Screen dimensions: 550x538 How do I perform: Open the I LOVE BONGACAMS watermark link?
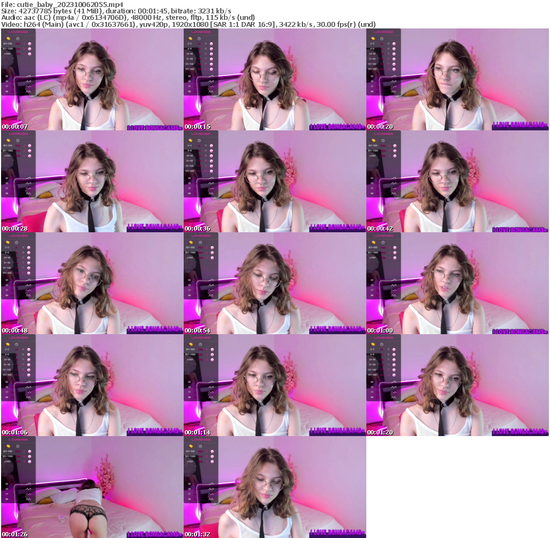click(x=154, y=128)
